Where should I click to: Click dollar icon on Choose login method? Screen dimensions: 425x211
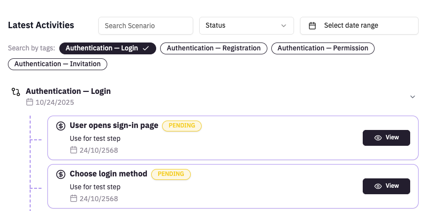61,174
